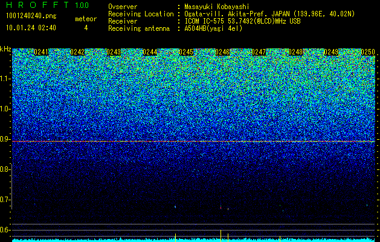
Task: Click the 0.7 frequency axis label
Action: (5, 200)
